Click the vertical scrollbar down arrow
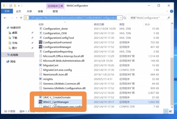Screen dimensions: 177x119 pyautogui.click(x=172, y=107)
